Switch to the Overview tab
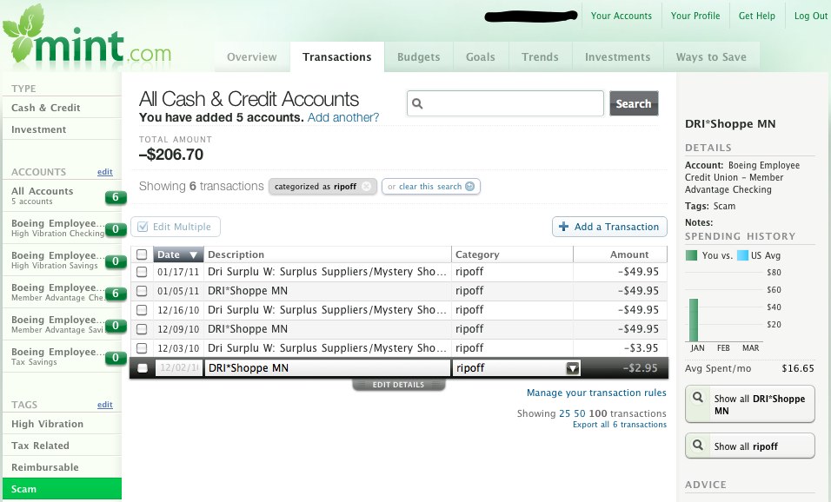Screen dimensions: 831x502 pos(252,56)
